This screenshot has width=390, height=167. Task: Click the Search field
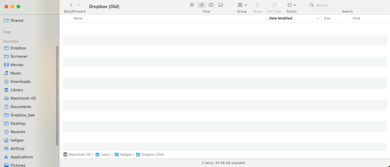pyautogui.click(x=347, y=5)
